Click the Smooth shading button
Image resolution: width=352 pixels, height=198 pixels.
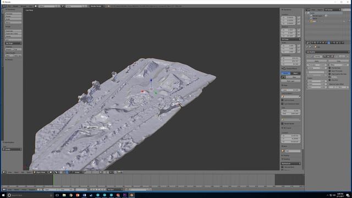point(9,50)
